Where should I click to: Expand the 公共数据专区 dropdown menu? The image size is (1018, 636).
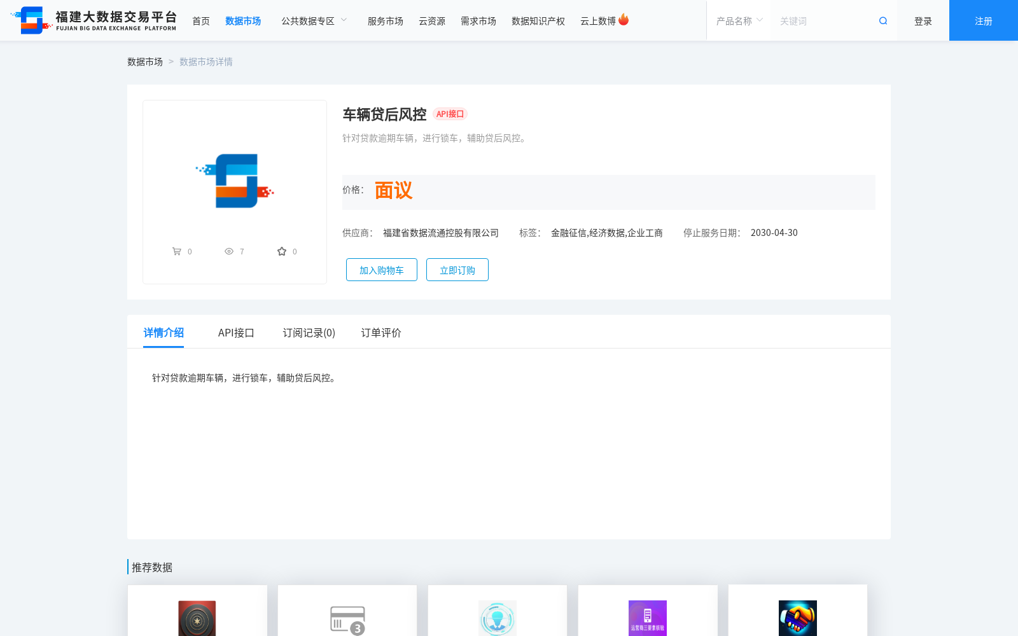314,21
